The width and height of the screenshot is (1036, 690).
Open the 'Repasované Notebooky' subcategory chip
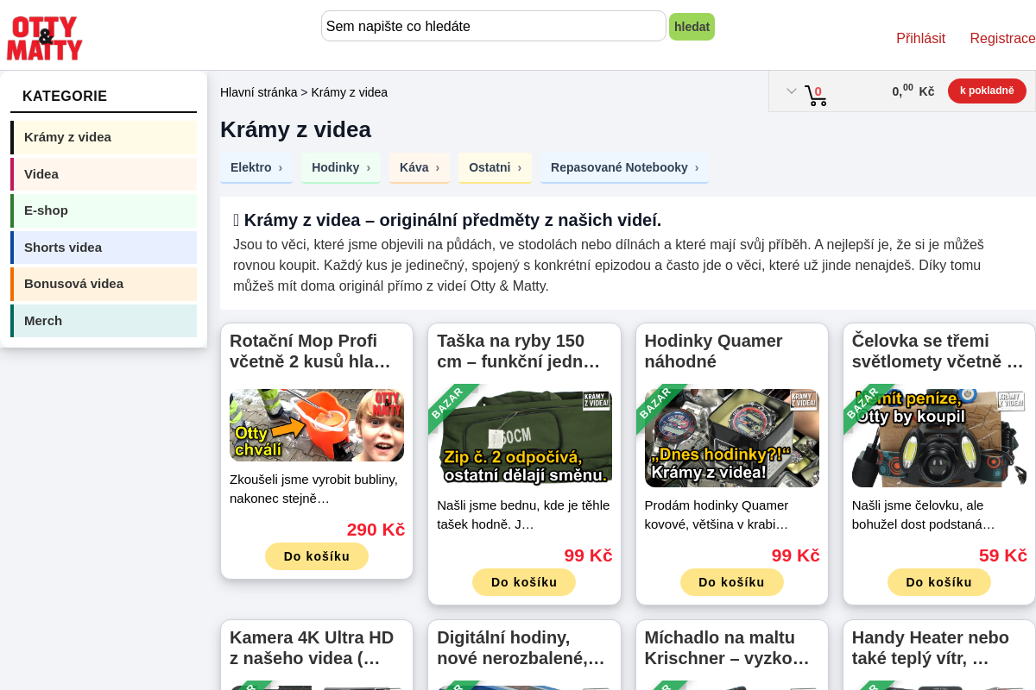click(624, 167)
